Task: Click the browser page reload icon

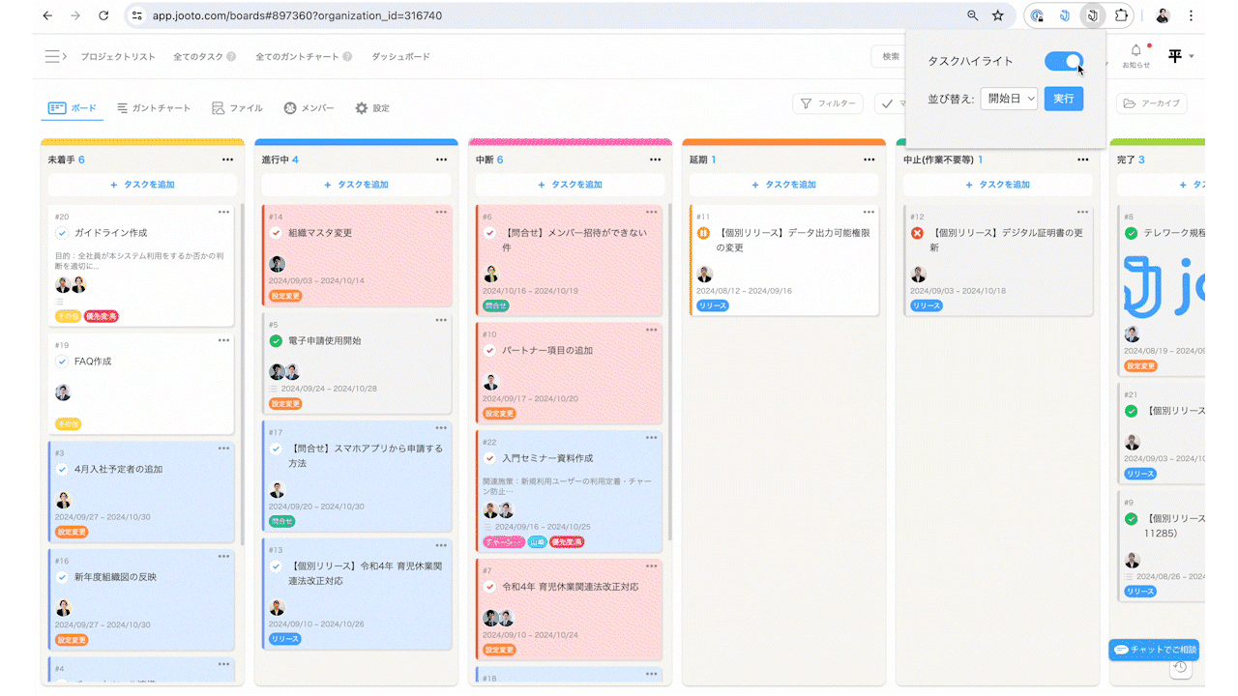Action: [x=103, y=15]
